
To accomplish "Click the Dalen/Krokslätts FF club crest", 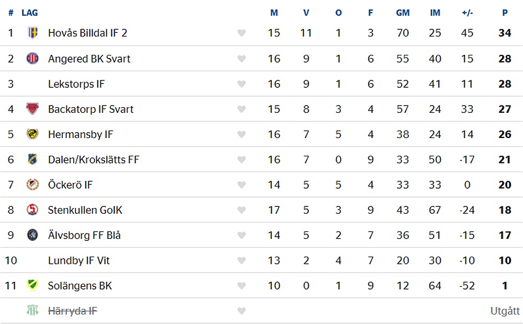I will coord(32,159).
